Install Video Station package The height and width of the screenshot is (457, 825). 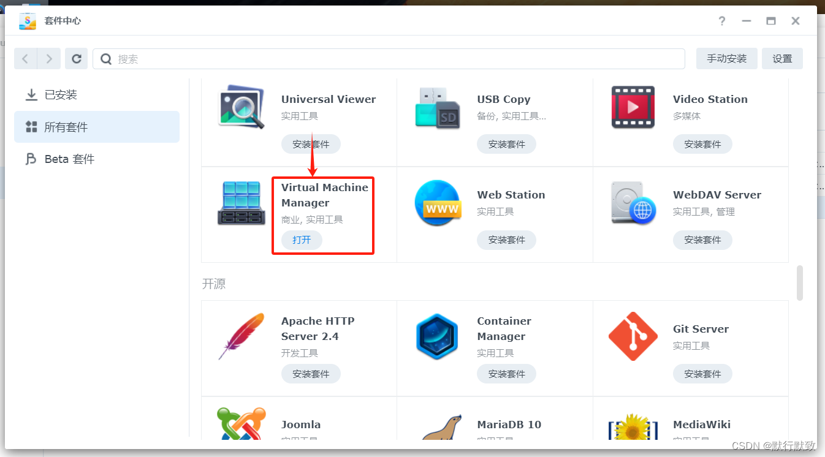click(702, 144)
